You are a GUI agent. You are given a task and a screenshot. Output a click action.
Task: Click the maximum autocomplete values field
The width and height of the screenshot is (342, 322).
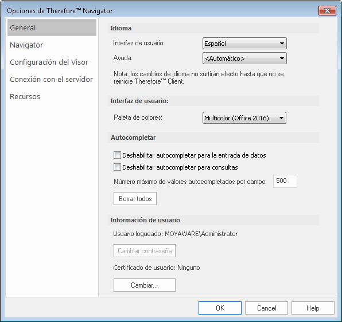pyautogui.click(x=285, y=181)
